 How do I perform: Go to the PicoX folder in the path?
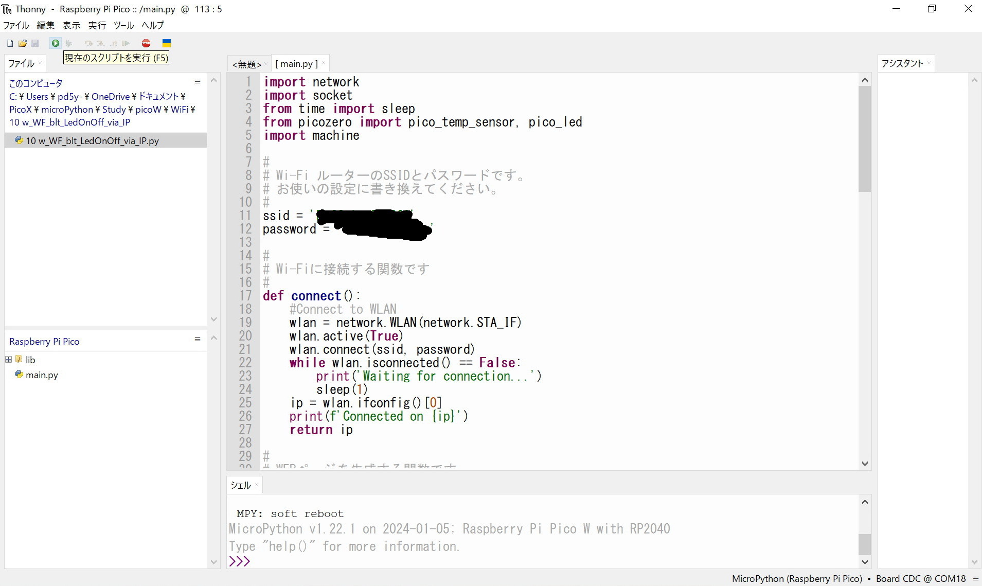[x=21, y=109]
